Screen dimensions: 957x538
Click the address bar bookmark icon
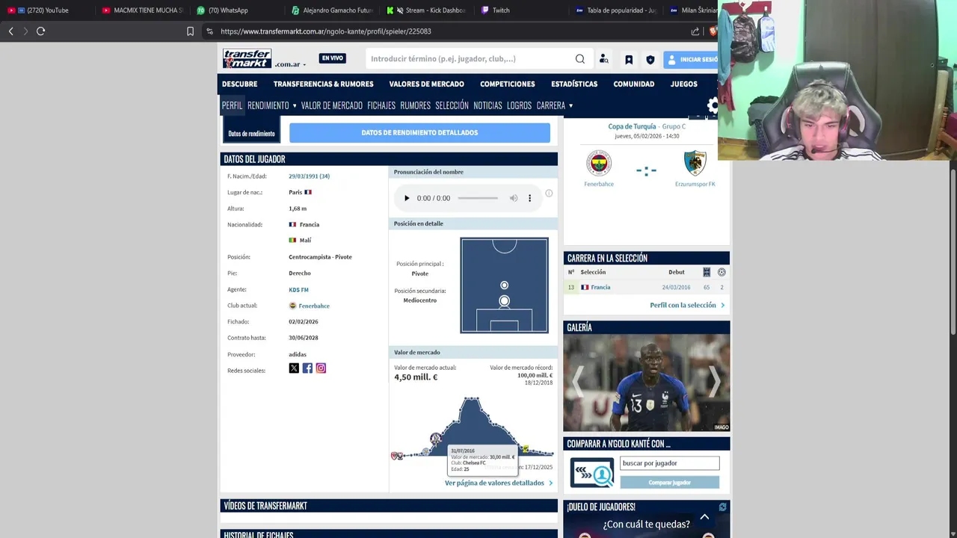pos(190,31)
